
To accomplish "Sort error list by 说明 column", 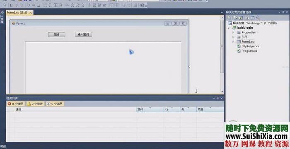I will tap(75, 109).
